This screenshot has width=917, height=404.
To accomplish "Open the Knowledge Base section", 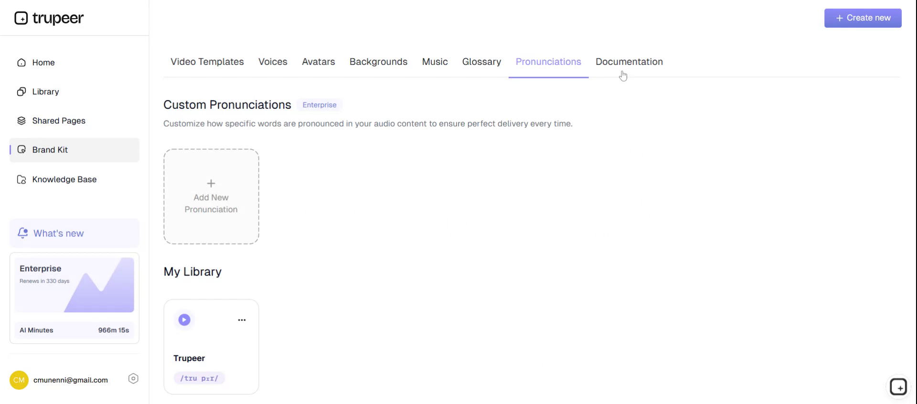I will click(x=64, y=180).
